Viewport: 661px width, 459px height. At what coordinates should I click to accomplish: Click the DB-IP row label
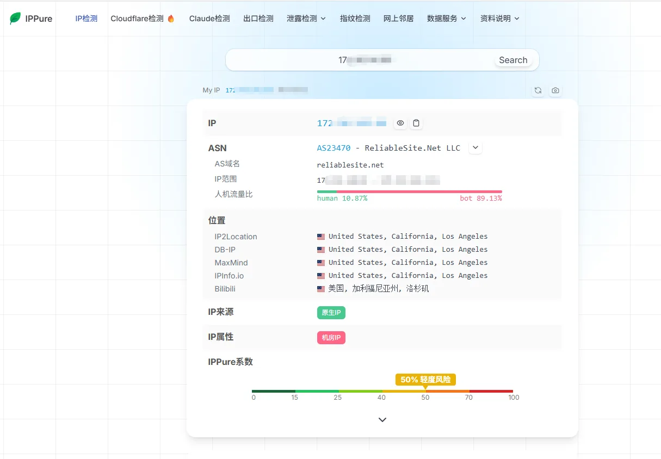click(x=225, y=250)
